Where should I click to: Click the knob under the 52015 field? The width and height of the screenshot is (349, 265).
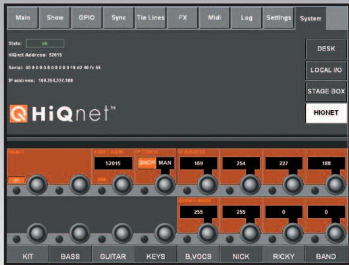[x=122, y=185]
